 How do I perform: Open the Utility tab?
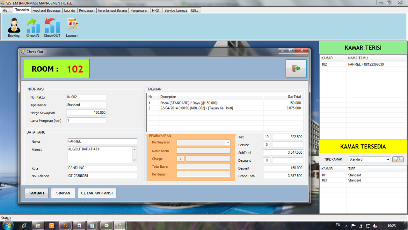click(194, 11)
